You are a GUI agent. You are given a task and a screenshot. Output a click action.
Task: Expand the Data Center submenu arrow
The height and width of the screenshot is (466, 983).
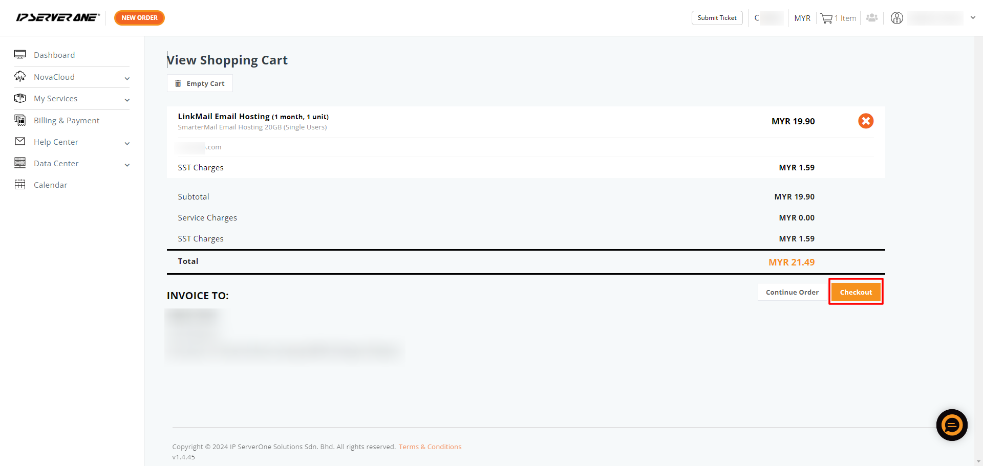(x=127, y=165)
